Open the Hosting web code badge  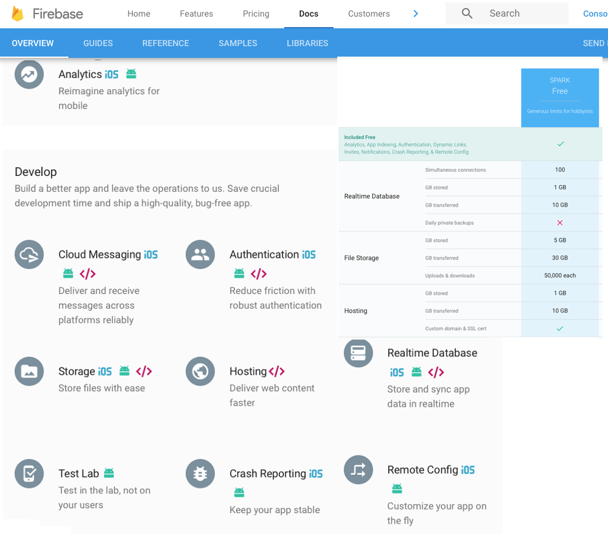tap(277, 372)
